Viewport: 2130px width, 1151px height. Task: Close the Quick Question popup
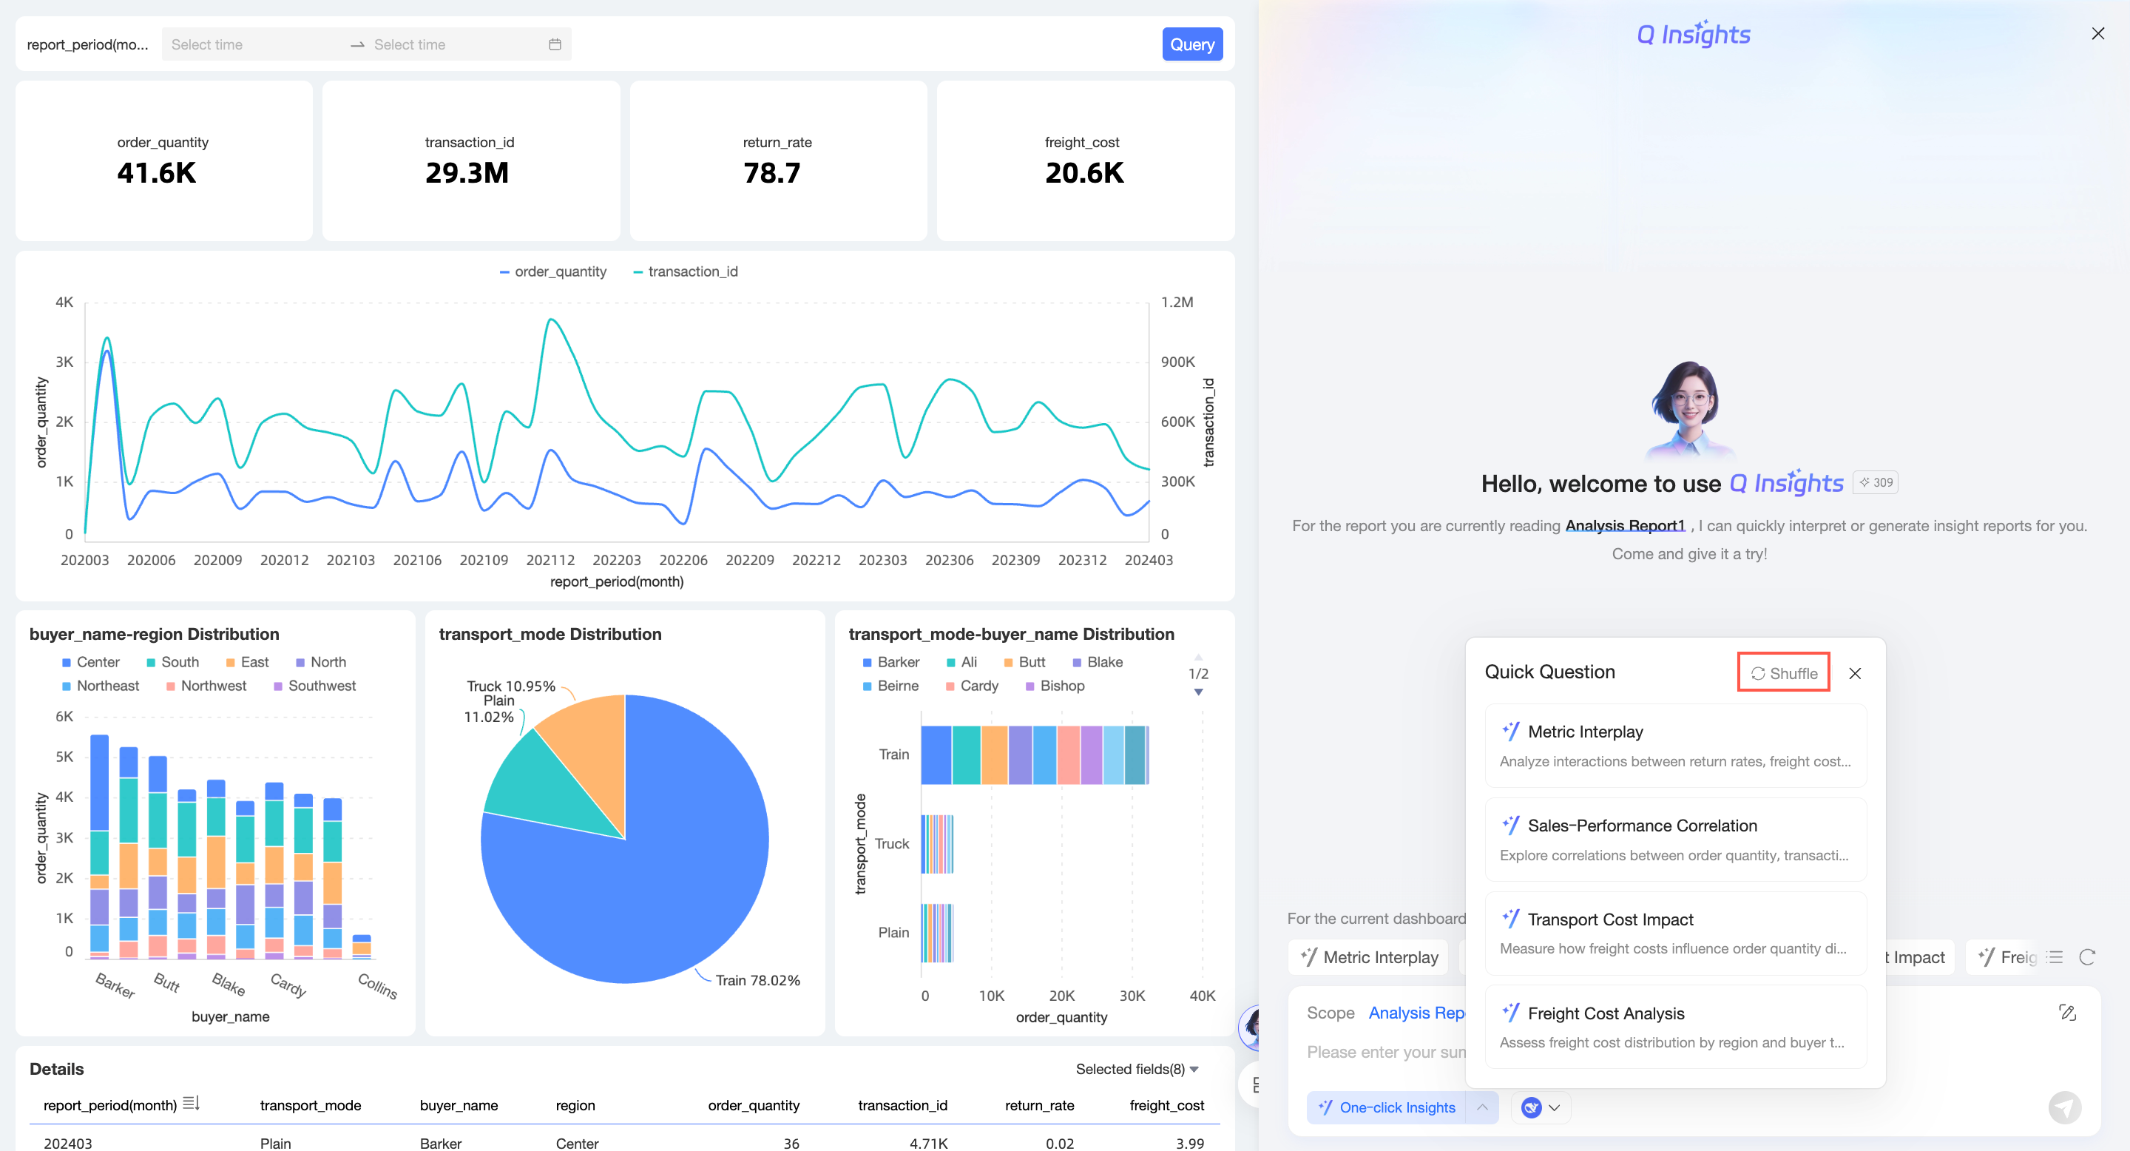coord(1855,673)
